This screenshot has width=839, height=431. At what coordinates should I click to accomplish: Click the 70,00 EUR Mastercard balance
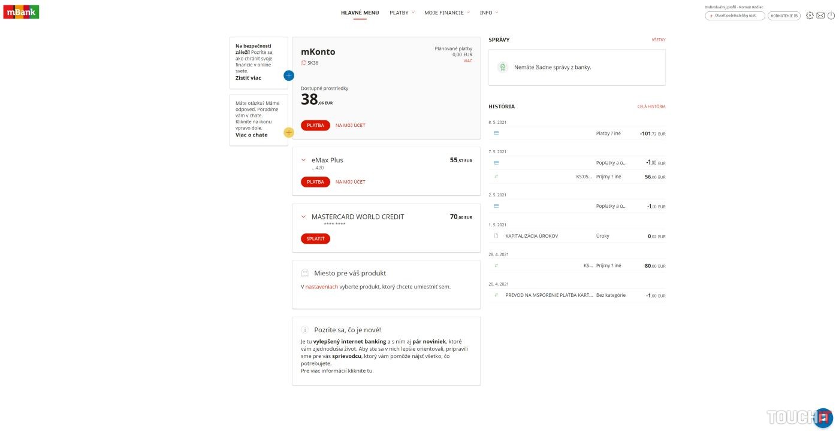[x=461, y=217]
